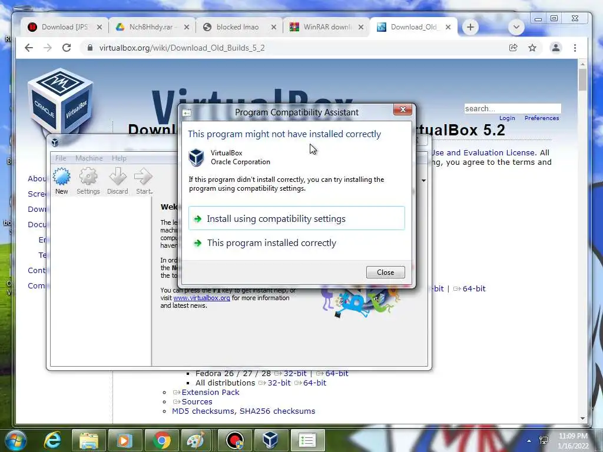Screen dimensions: 603x452
Task: Download All distributions 32-bit
Action: (x=279, y=383)
